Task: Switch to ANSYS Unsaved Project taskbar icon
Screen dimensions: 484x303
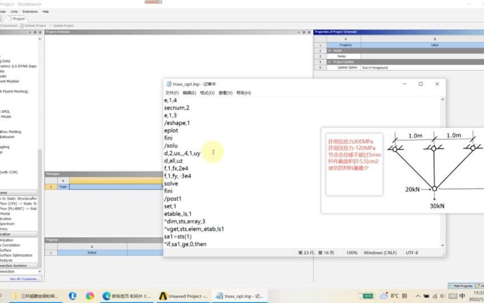Action: (x=163, y=296)
